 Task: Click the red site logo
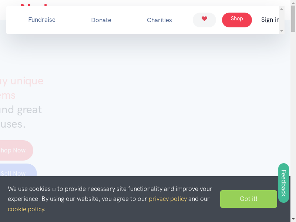pos(34,4)
